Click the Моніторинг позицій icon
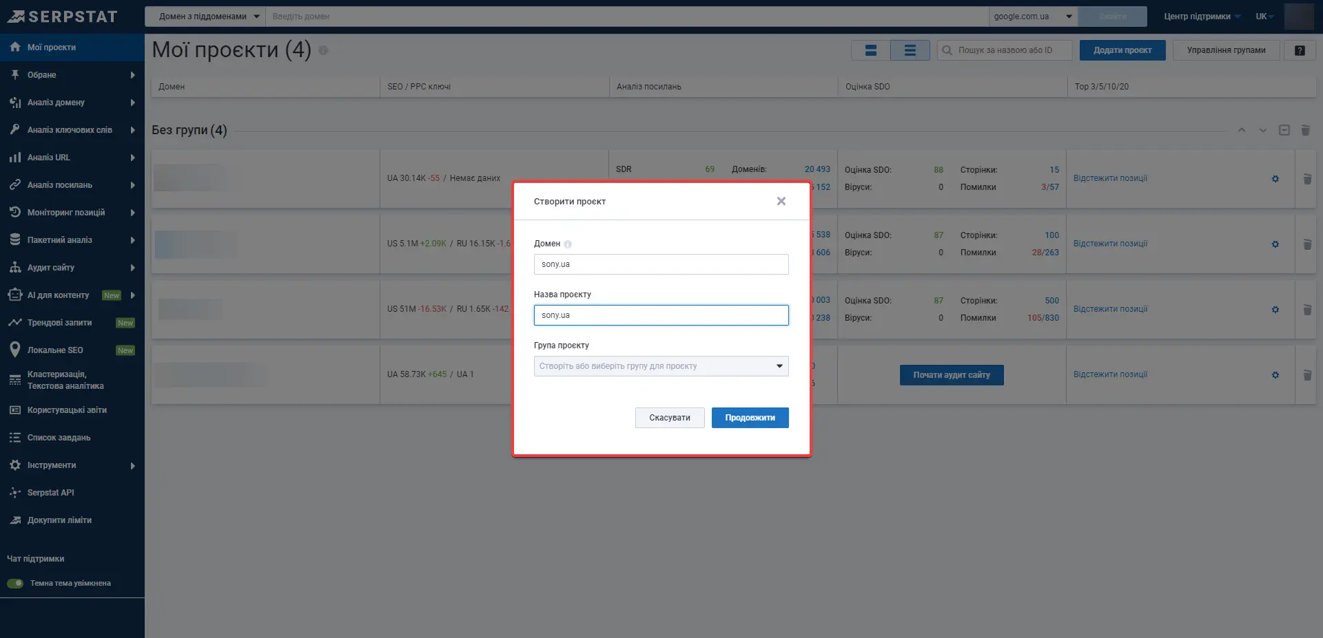This screenshot has height=638, width=1323. tap(14, 212)
